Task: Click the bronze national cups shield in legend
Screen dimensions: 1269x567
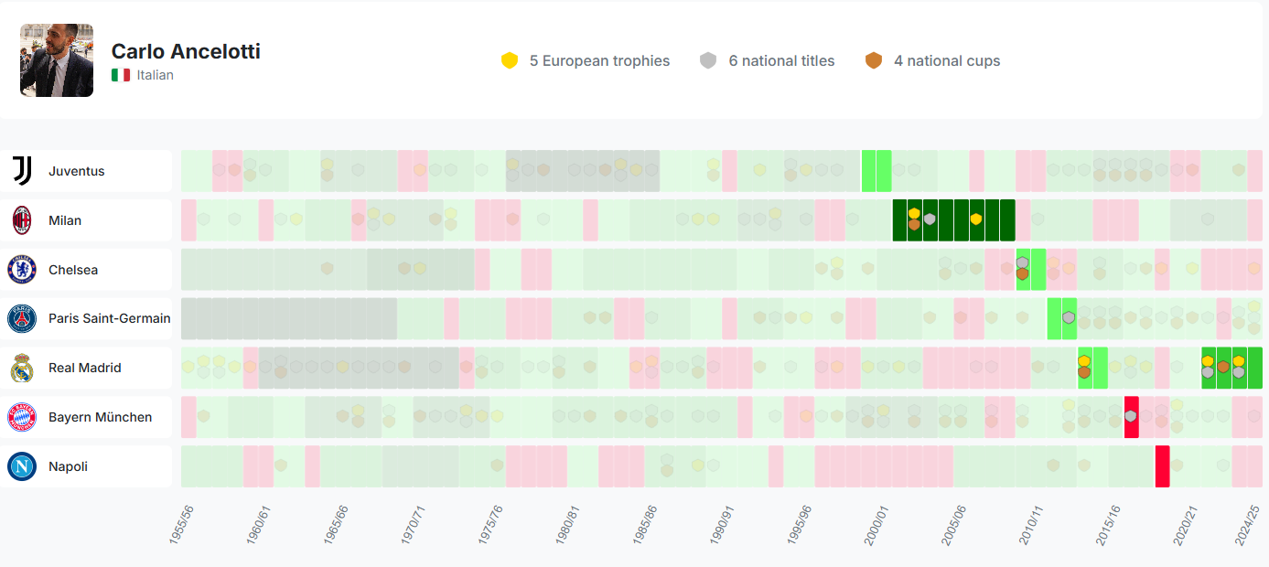Action: click(874, 60)
